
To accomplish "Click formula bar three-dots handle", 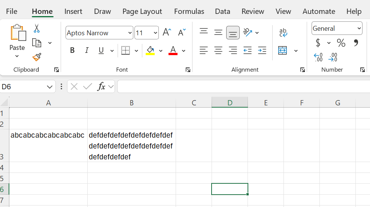I will 61,87.
